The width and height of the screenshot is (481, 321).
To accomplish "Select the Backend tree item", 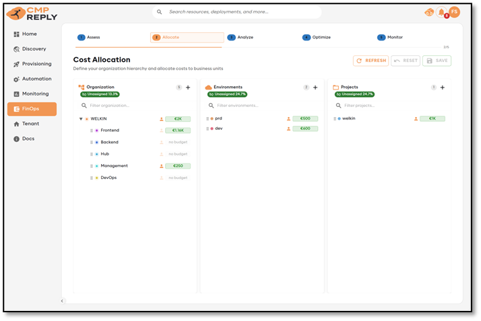I will 109,143.
